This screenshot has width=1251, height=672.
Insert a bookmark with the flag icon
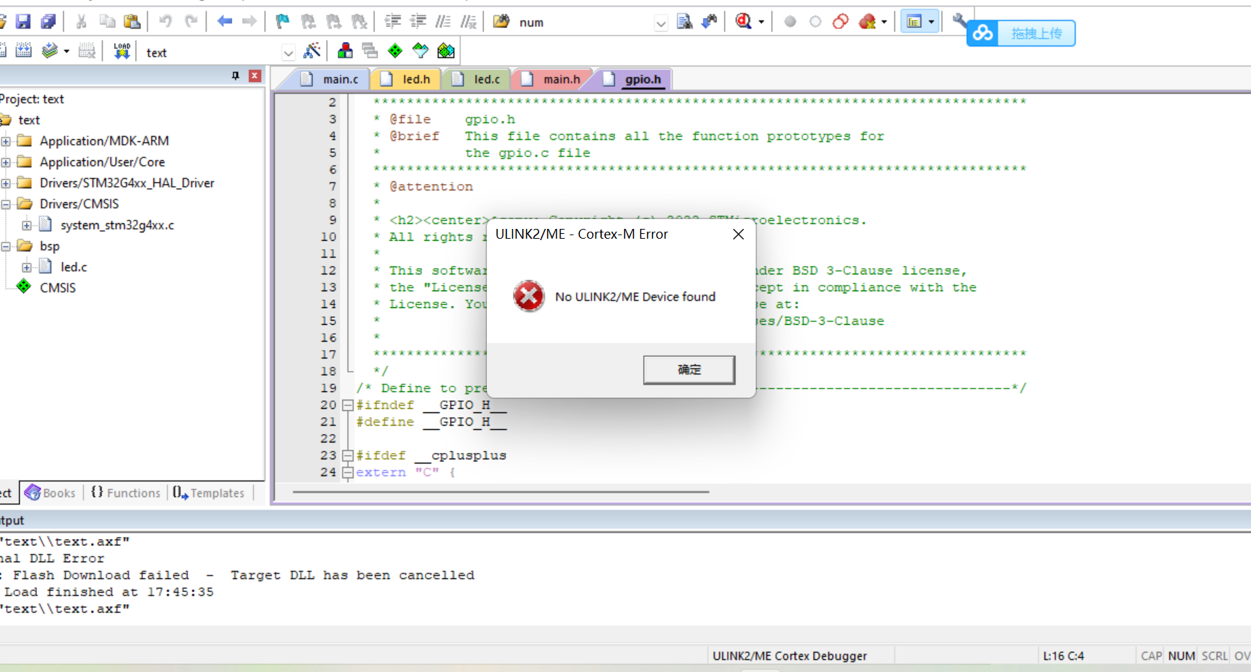click(x=283, y=22)
